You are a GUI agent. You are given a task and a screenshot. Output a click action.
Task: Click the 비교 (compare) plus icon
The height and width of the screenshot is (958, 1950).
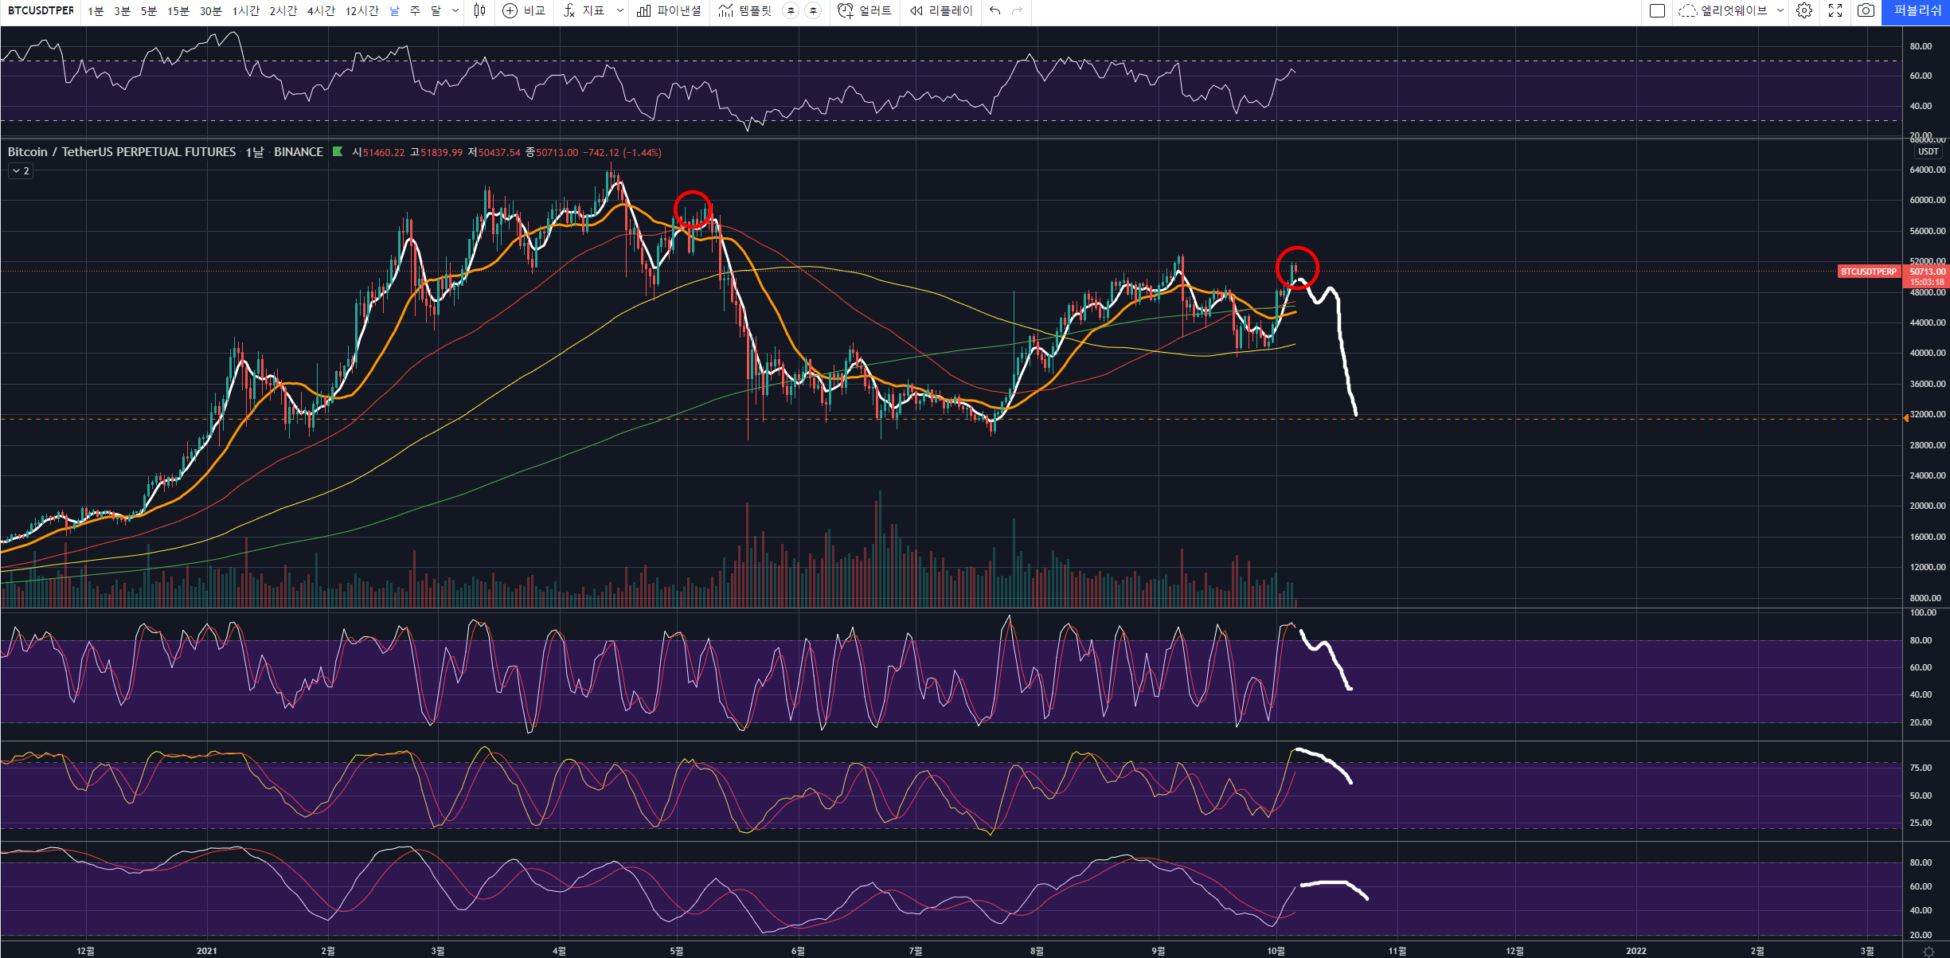click(510, 10)
